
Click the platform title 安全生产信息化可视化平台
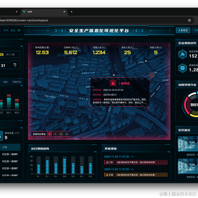99,31
